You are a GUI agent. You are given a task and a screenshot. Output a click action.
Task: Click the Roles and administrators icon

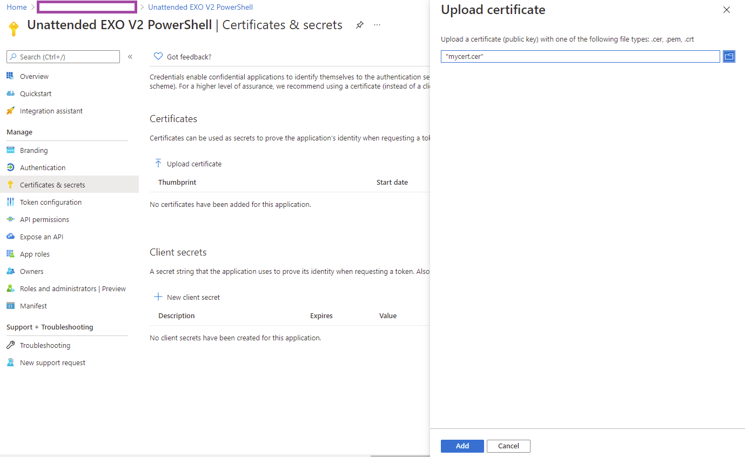(10, 288)
